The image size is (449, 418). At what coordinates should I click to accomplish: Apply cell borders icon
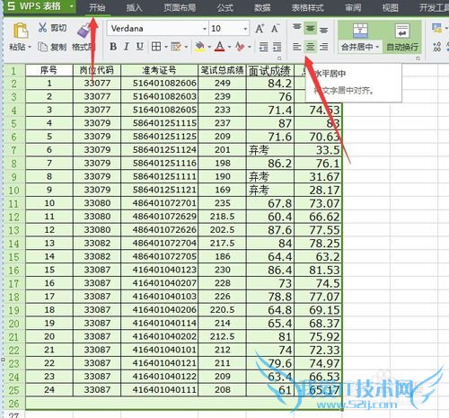[x=156, y=47]
